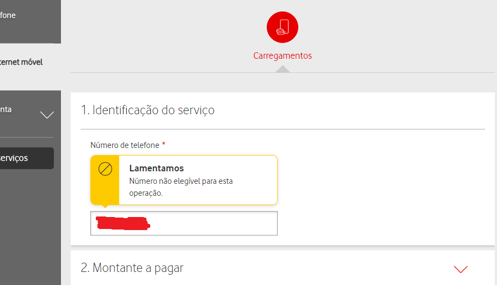The image size is (497, 285).
Task: Click the yellow tooltip arrow above the input
Action: click(105, 207)
